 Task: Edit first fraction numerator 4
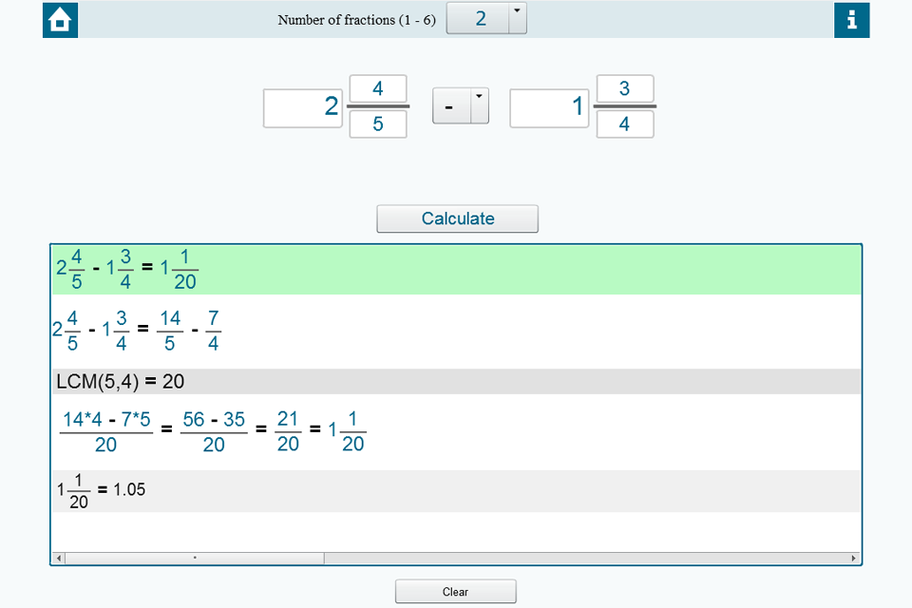coord(378,89)
